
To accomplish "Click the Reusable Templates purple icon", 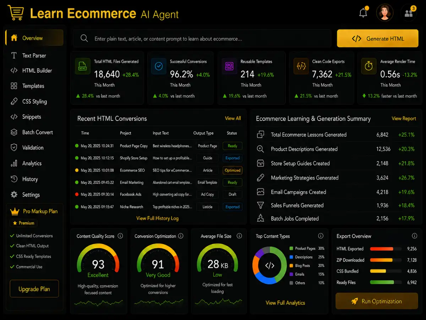I will click(229, 66).
